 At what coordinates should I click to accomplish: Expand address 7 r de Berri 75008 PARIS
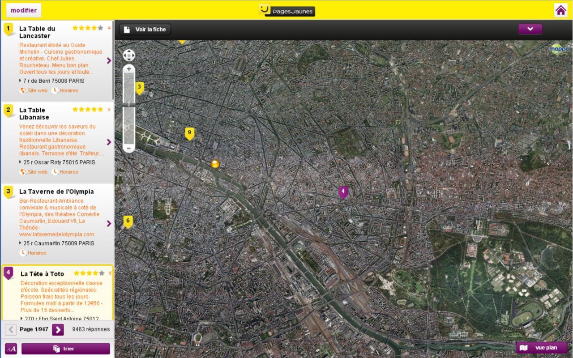coord(51,81)
